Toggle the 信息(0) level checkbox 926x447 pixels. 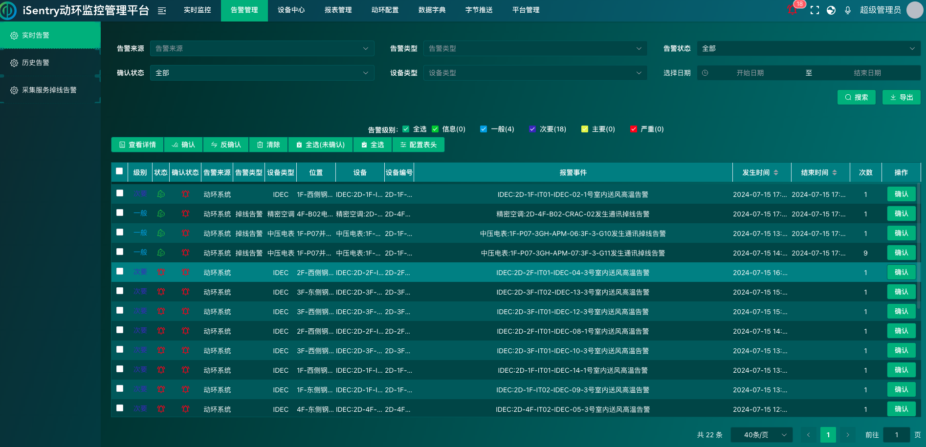click(435, 129)
